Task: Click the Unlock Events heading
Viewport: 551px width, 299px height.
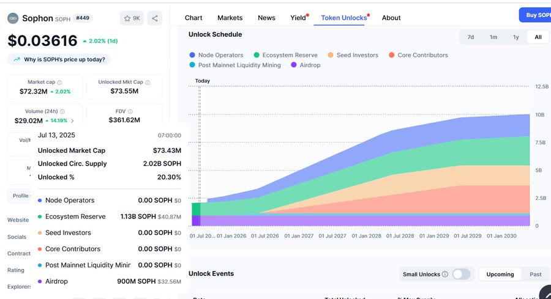Action: click(x=211, y=274)
